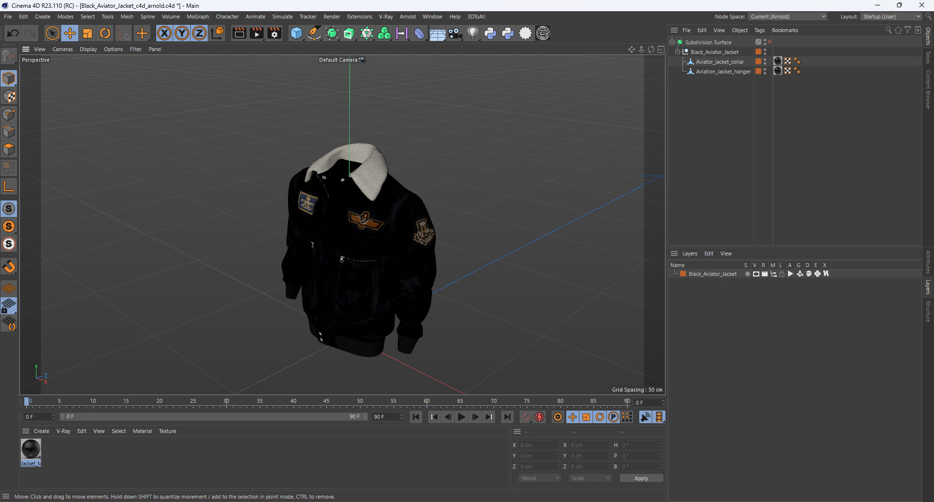Switch to Points mode
This screenshot has width=934, height=502.
[9, 114]
